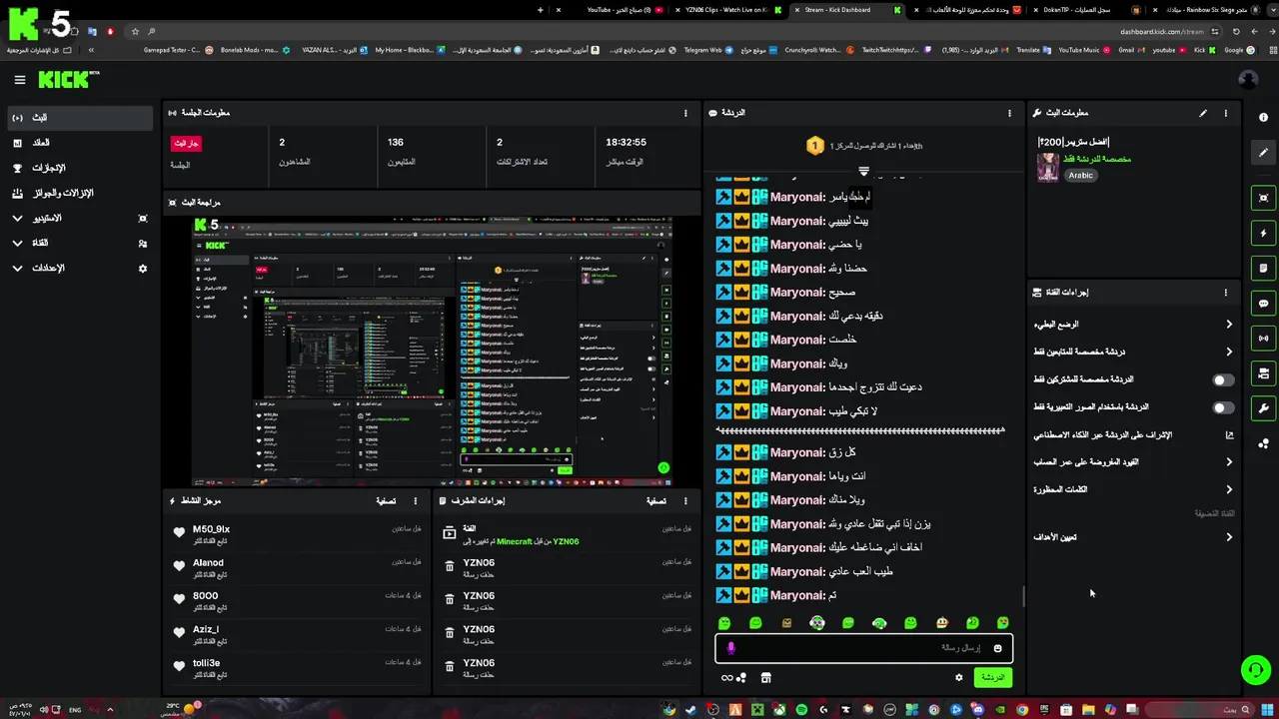Edit stream info with pencil icon
1279x719 pixels.
pos(1203,113)
